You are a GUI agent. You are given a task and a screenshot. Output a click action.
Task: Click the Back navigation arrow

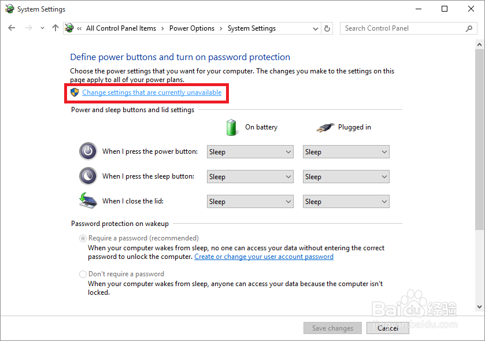coord(12,28)
